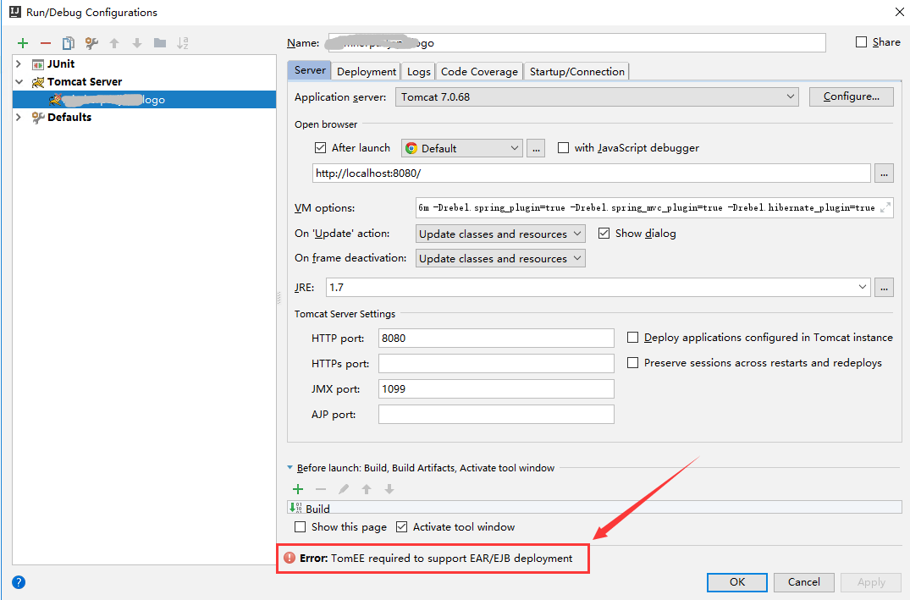Create new folder for configurations
910x600 pixels.
160,42
